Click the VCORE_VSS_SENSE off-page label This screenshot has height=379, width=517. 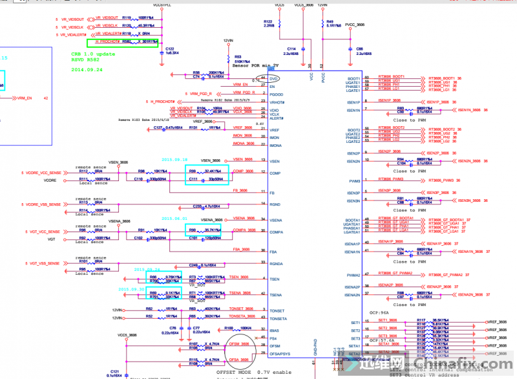point(43,204)
